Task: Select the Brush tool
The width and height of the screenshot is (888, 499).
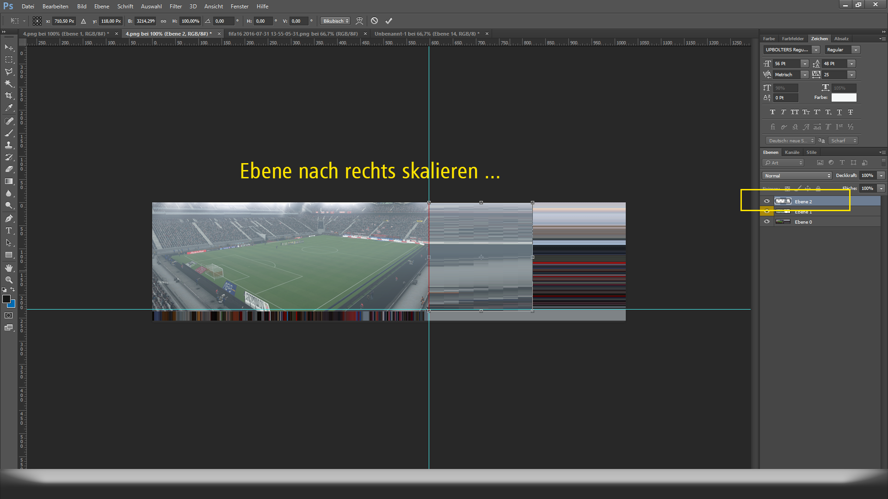Action: (x=9, y=133)
